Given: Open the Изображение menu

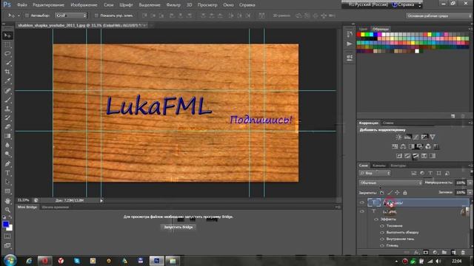Looking at the screenshot, I should tap(84, 5).
